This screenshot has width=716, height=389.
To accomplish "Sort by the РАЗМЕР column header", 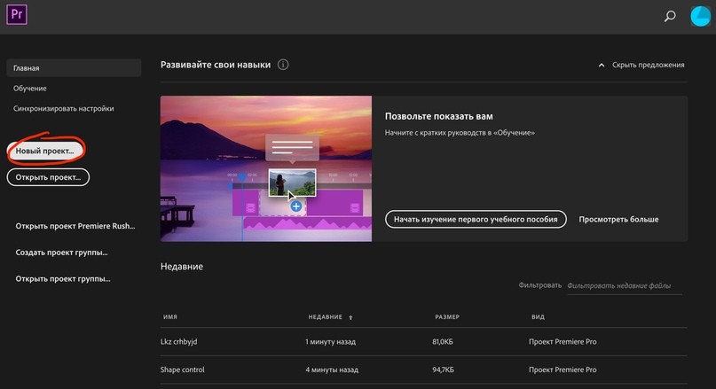I will point(447,317).
